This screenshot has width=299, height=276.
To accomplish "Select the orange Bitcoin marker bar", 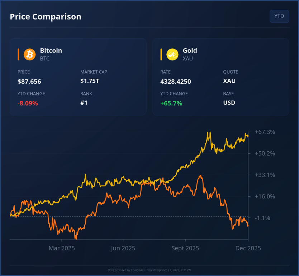I will pos(19,54).
